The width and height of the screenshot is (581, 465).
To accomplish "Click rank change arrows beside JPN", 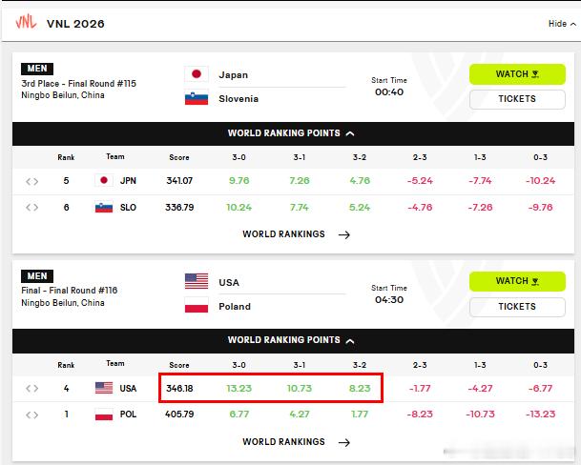I will 31,181.
